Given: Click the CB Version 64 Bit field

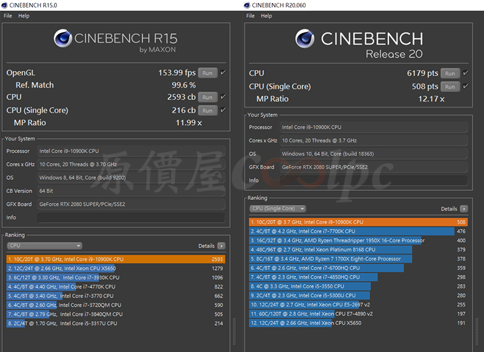Looking at the screenshot, I should (x=131, y=191).
